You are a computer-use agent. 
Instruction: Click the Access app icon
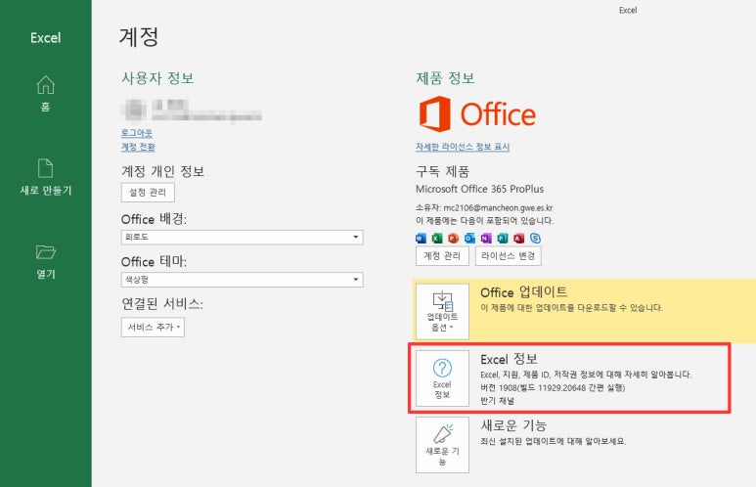tap(518, 239)
